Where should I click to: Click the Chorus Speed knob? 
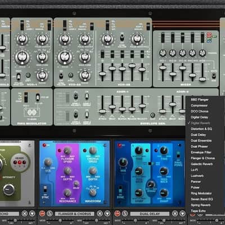(93, 151)
